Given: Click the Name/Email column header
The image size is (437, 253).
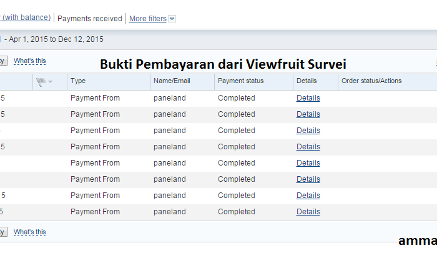Looking at the screenshot, I should pos(172,81).
